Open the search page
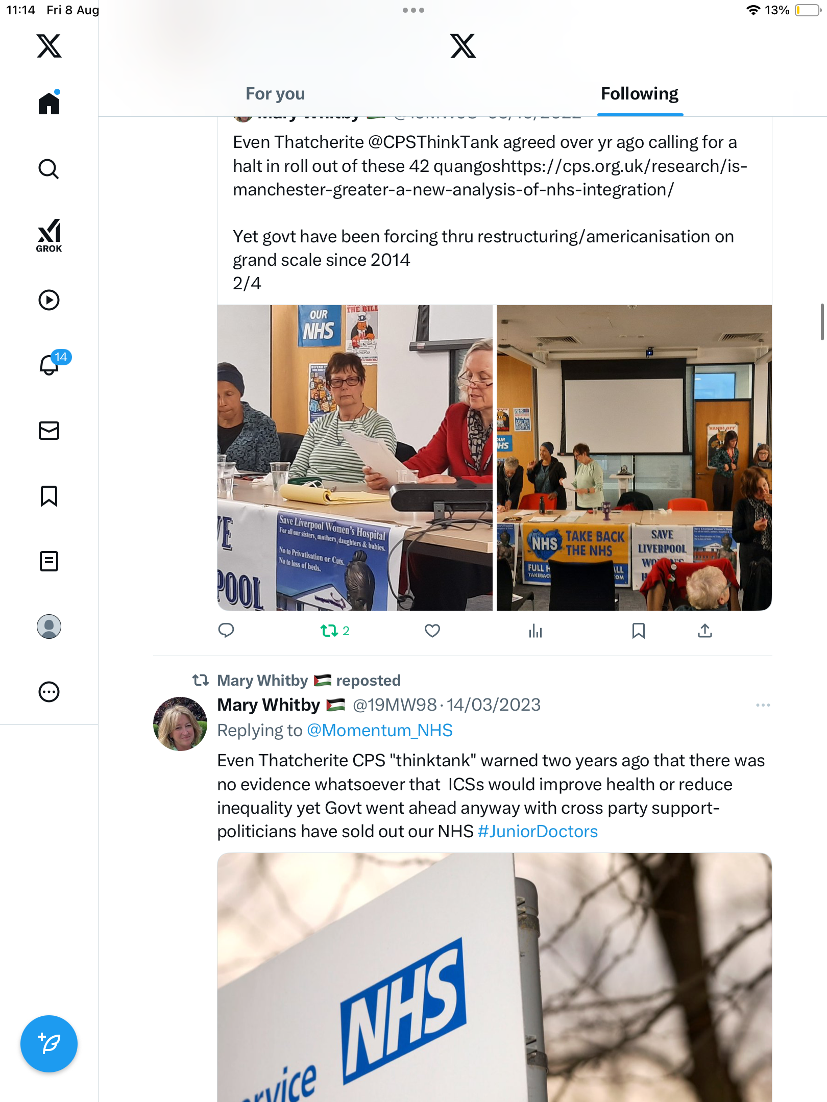This screenshot has width=827, height=1102. click(x=49, y=169)
